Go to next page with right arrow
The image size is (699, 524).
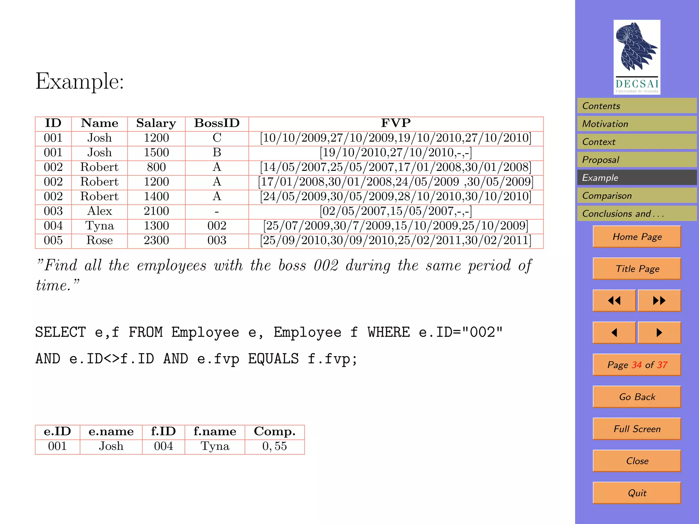(x=659, y=333)
